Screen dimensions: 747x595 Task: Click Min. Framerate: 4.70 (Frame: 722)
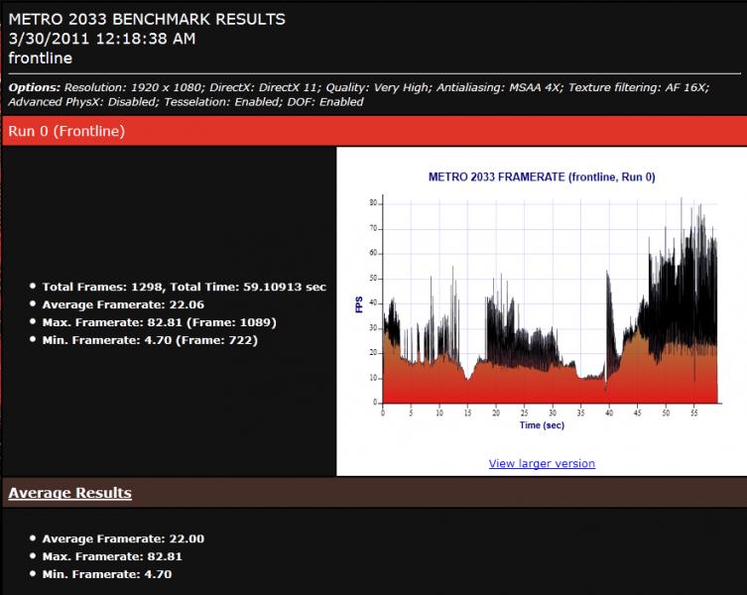150,340
